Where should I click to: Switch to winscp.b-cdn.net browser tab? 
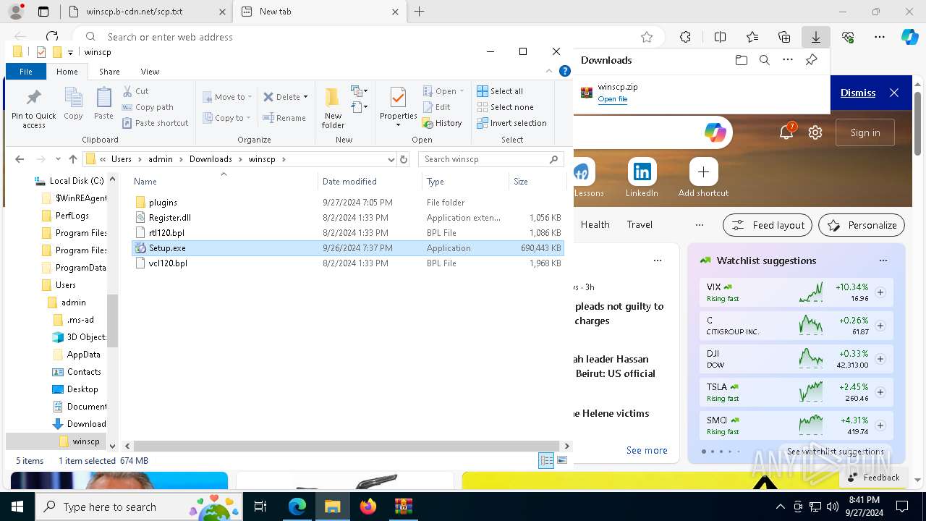[144, 12]
